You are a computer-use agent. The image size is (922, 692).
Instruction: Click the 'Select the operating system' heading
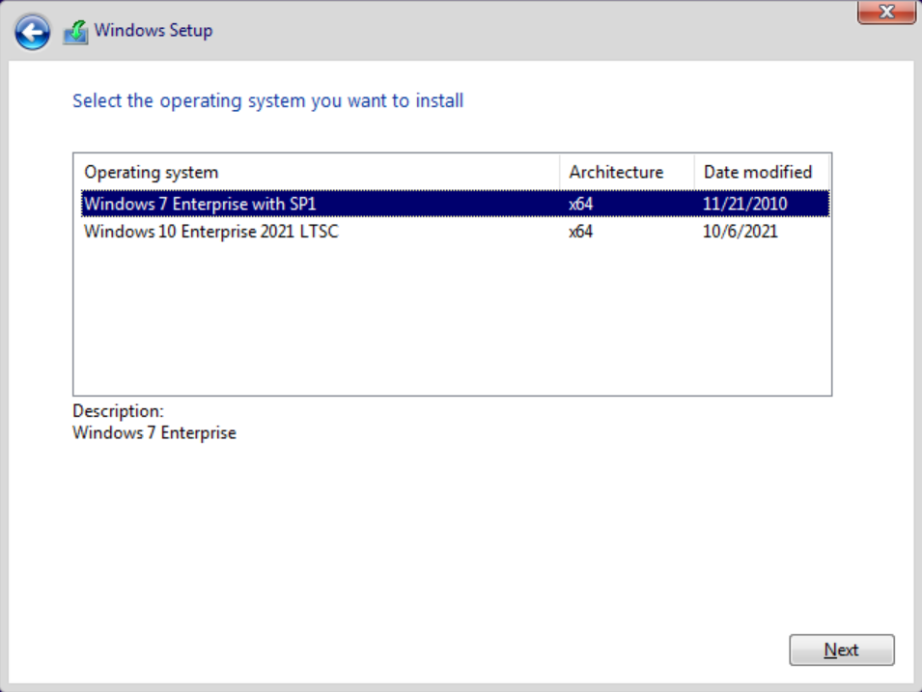pos(267,100)
